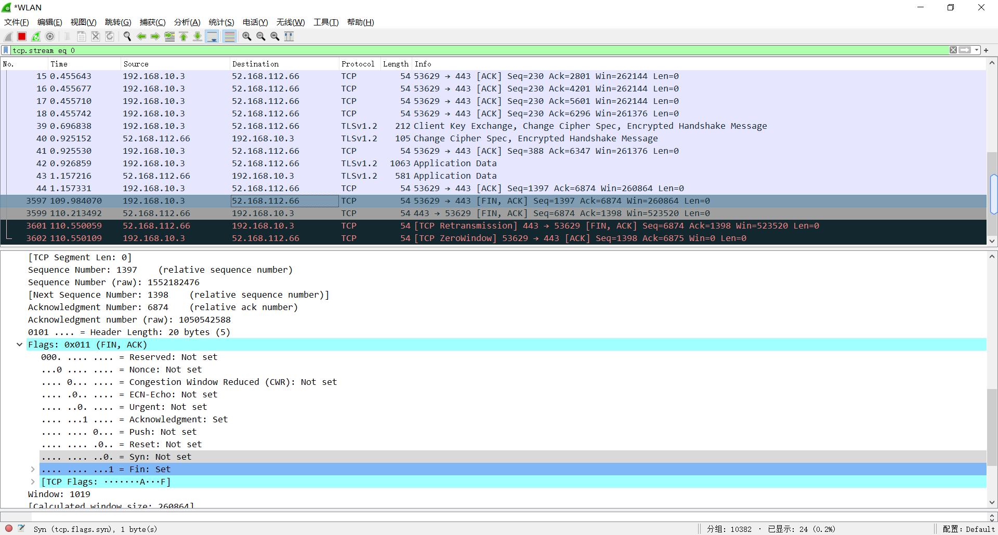Reload the capture file
Image resolution: width=998 pixels, height=535 pixels.
pyautogui.click(x=109, y=36)
